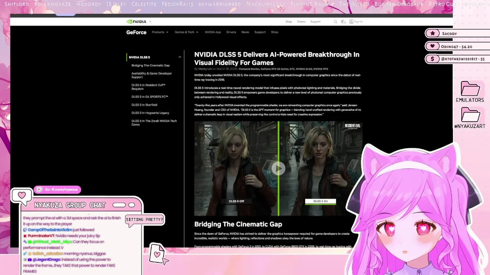Viewport: 490px width, 275px height.
Task: Click the GeForce RTX 50 Series tag
Action: (x=274, y=69)
